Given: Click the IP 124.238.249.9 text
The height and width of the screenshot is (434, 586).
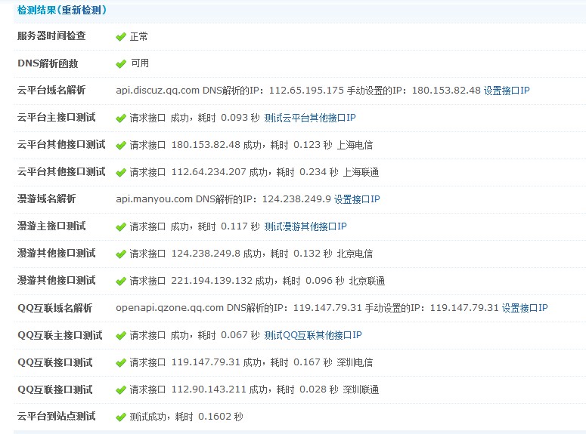Looking at the screenshot, I should [296, 199].
